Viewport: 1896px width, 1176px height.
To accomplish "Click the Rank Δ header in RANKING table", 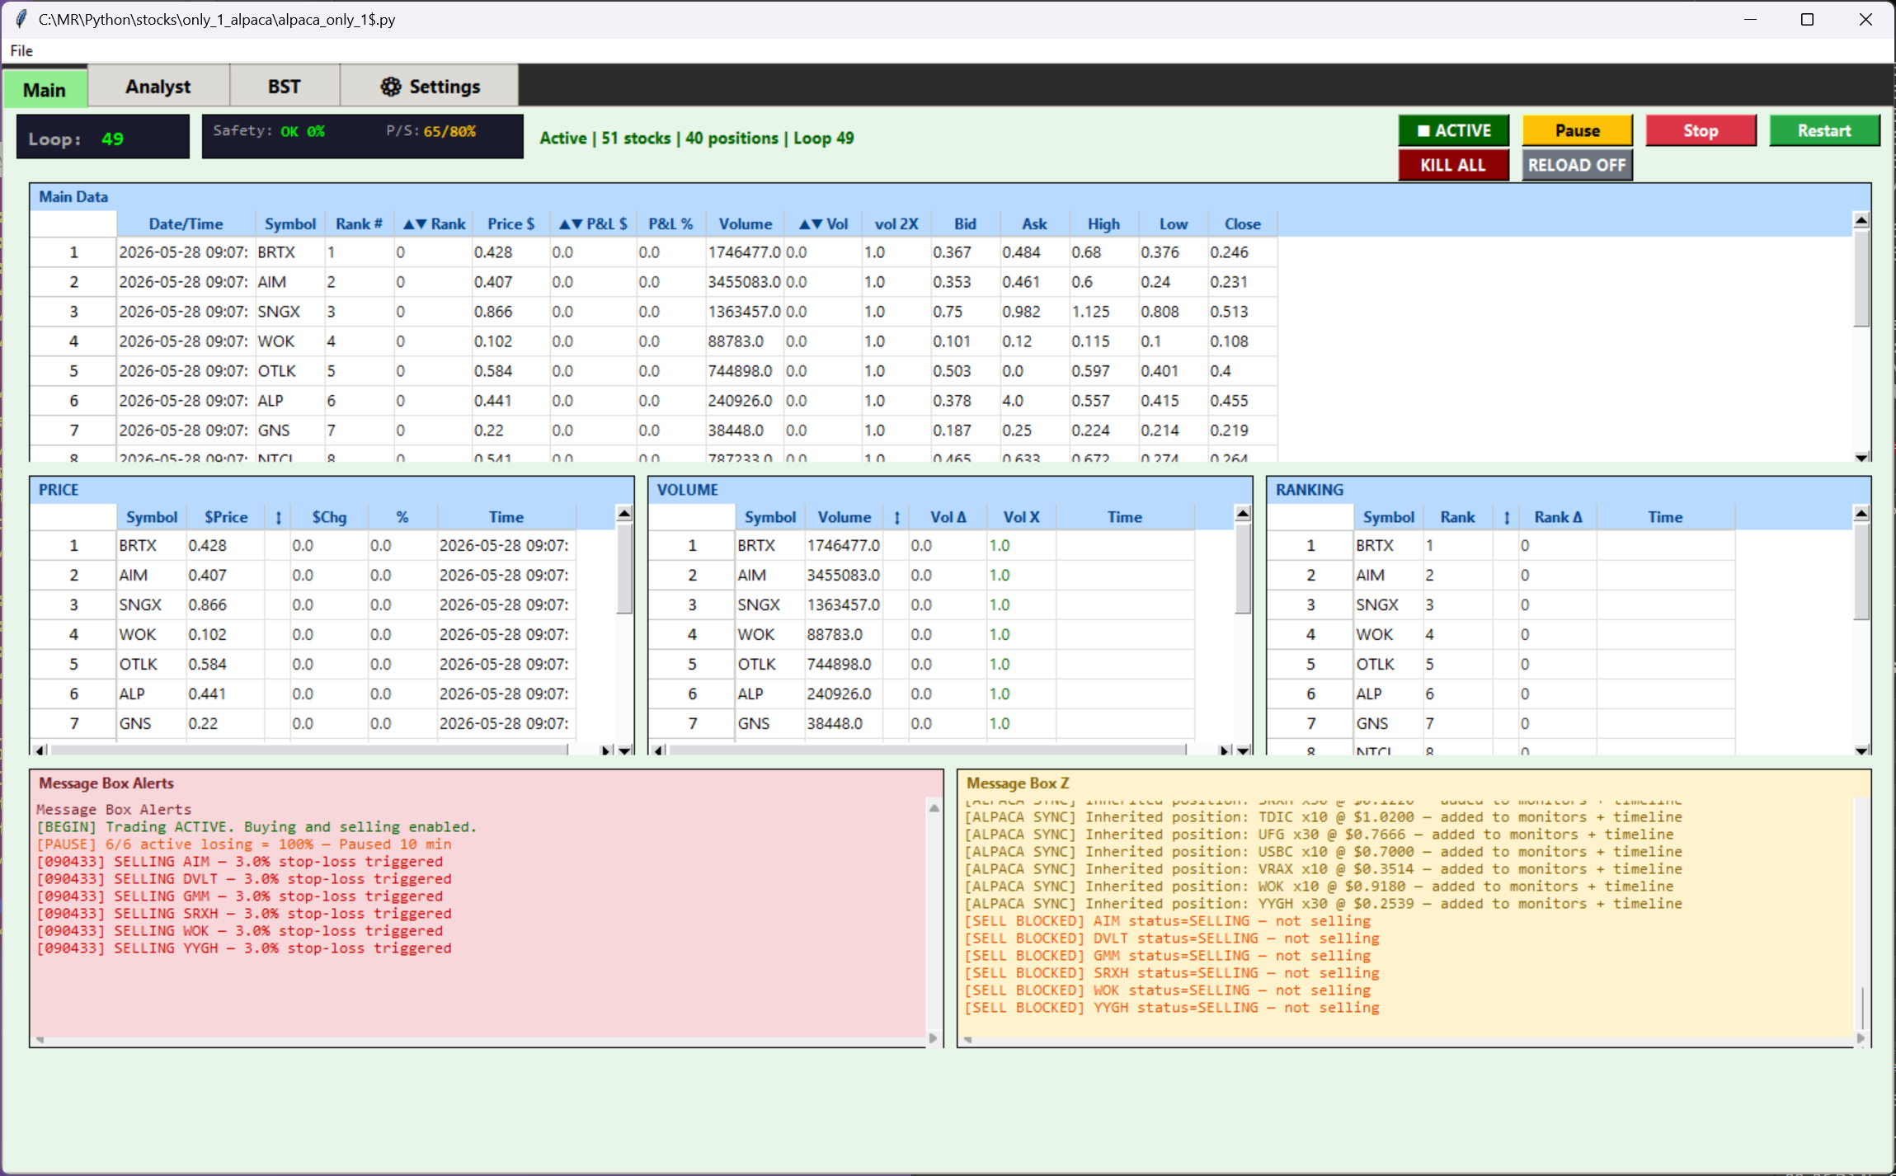I will pos(1558,517).
